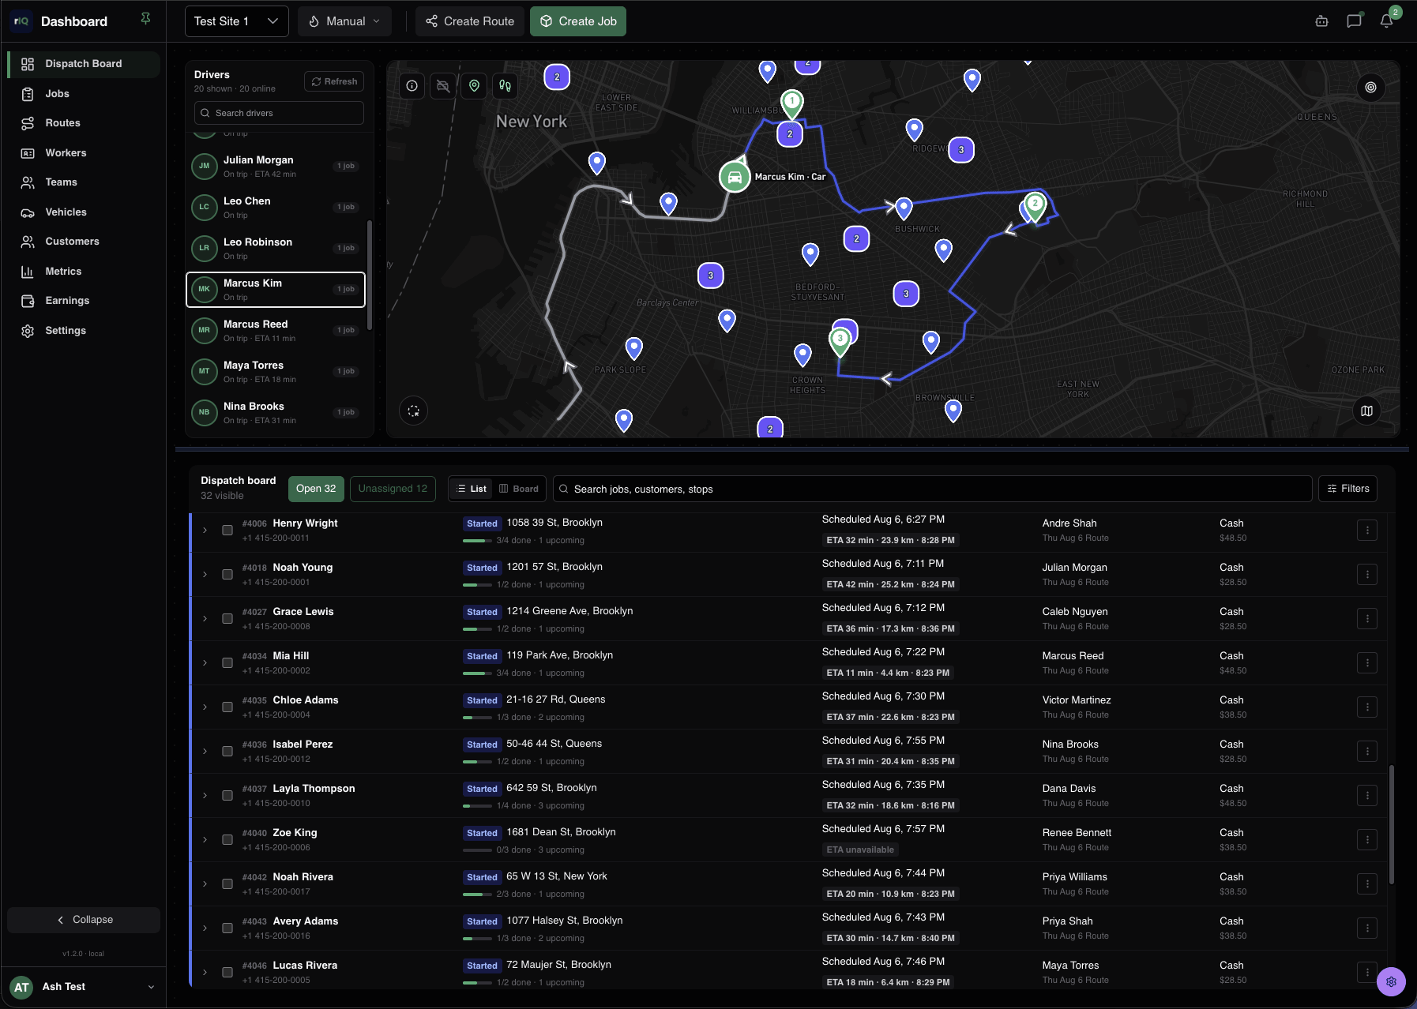
Task: Select checkbox for Mia Hill job
Action: pyautogui.click(x=227, y=663)
